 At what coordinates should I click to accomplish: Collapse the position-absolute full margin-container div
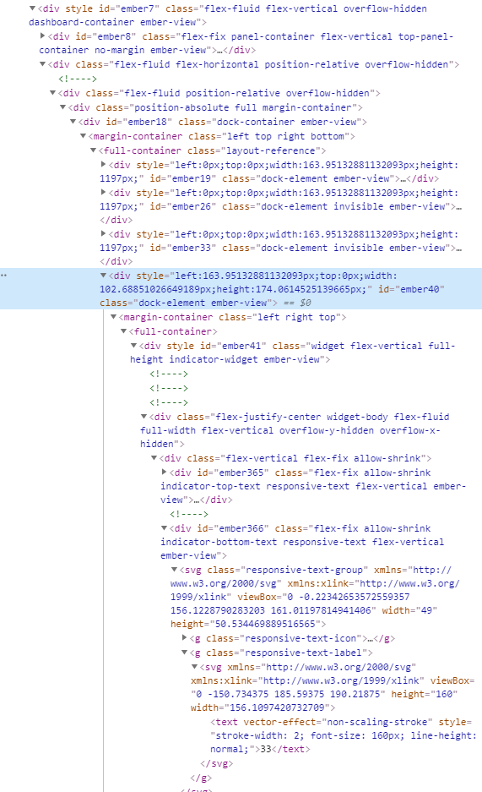pos(63,107)
